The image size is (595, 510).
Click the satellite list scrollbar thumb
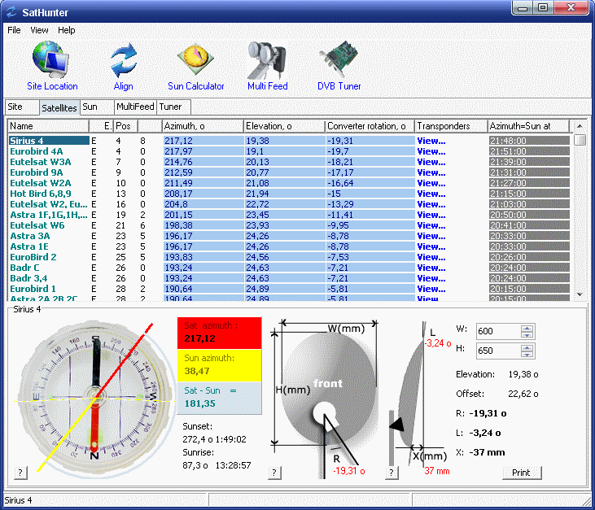pos(580,140)
